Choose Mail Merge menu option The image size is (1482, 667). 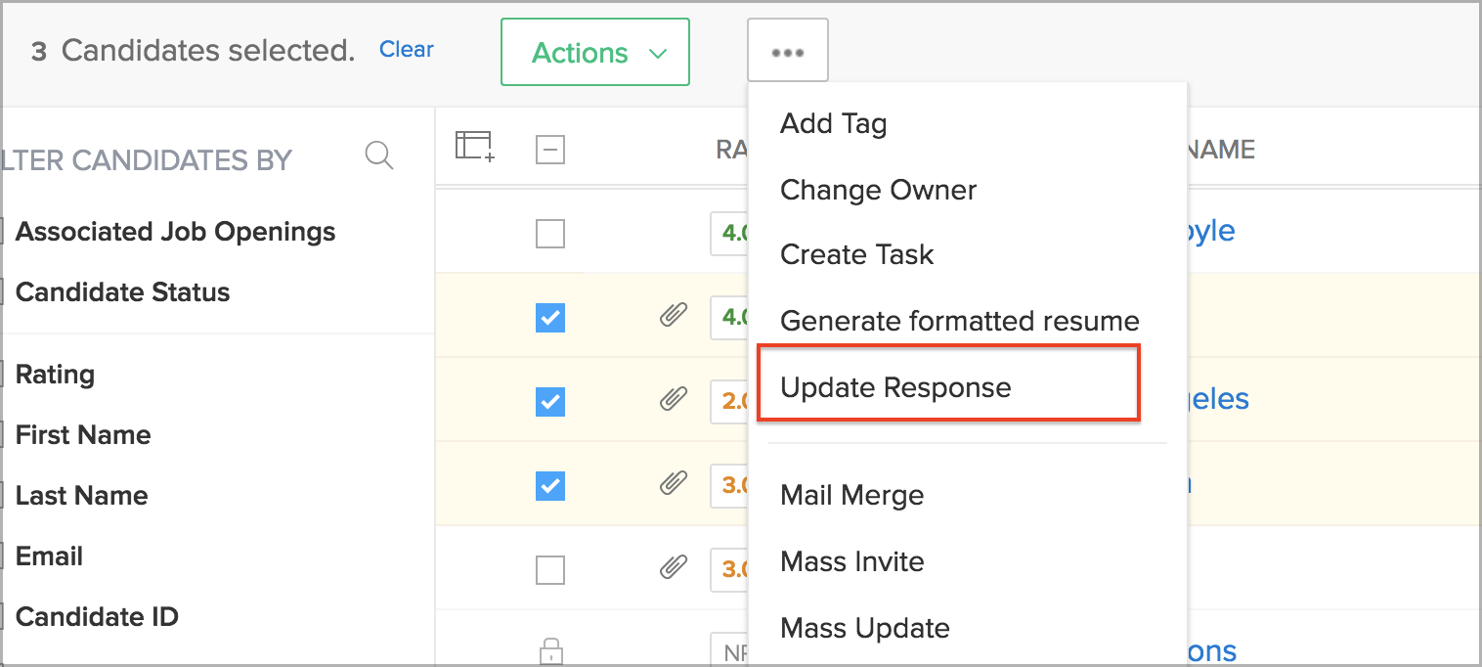[851, 495]
